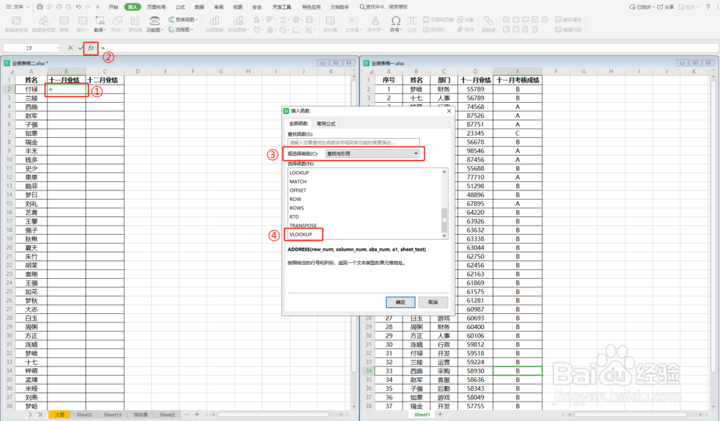Click the 查找命令 search box in the toolbar
This screenshot has height=421, width=720.
coord(384,7)
